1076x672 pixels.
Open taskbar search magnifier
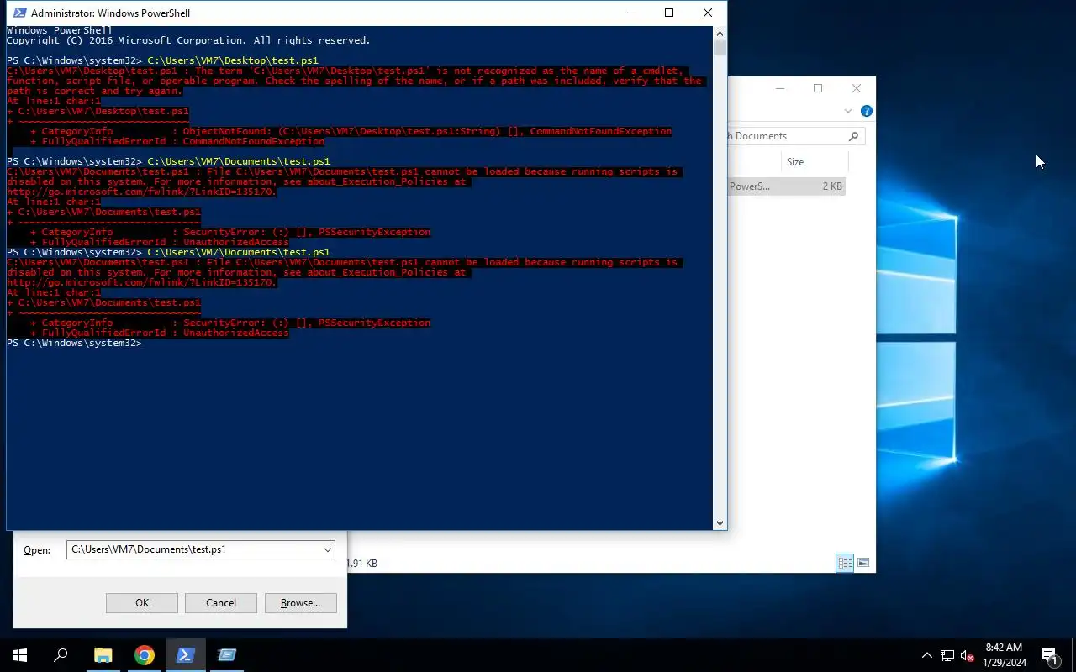(61, 655)
